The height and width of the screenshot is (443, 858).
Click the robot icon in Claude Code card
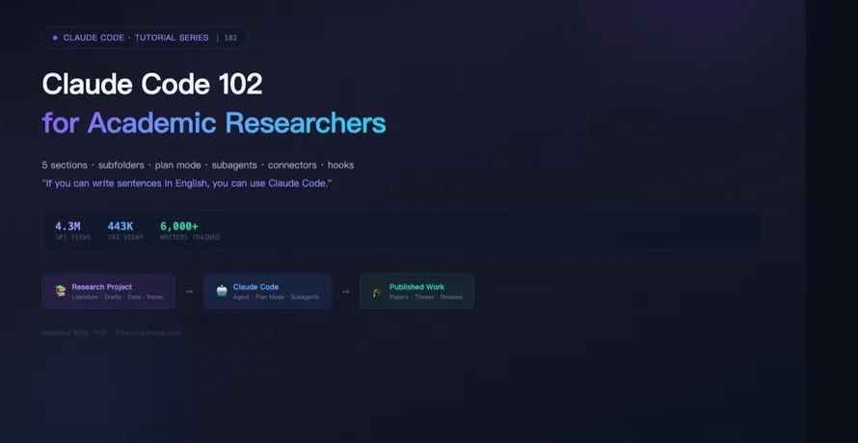coord(222,291)
